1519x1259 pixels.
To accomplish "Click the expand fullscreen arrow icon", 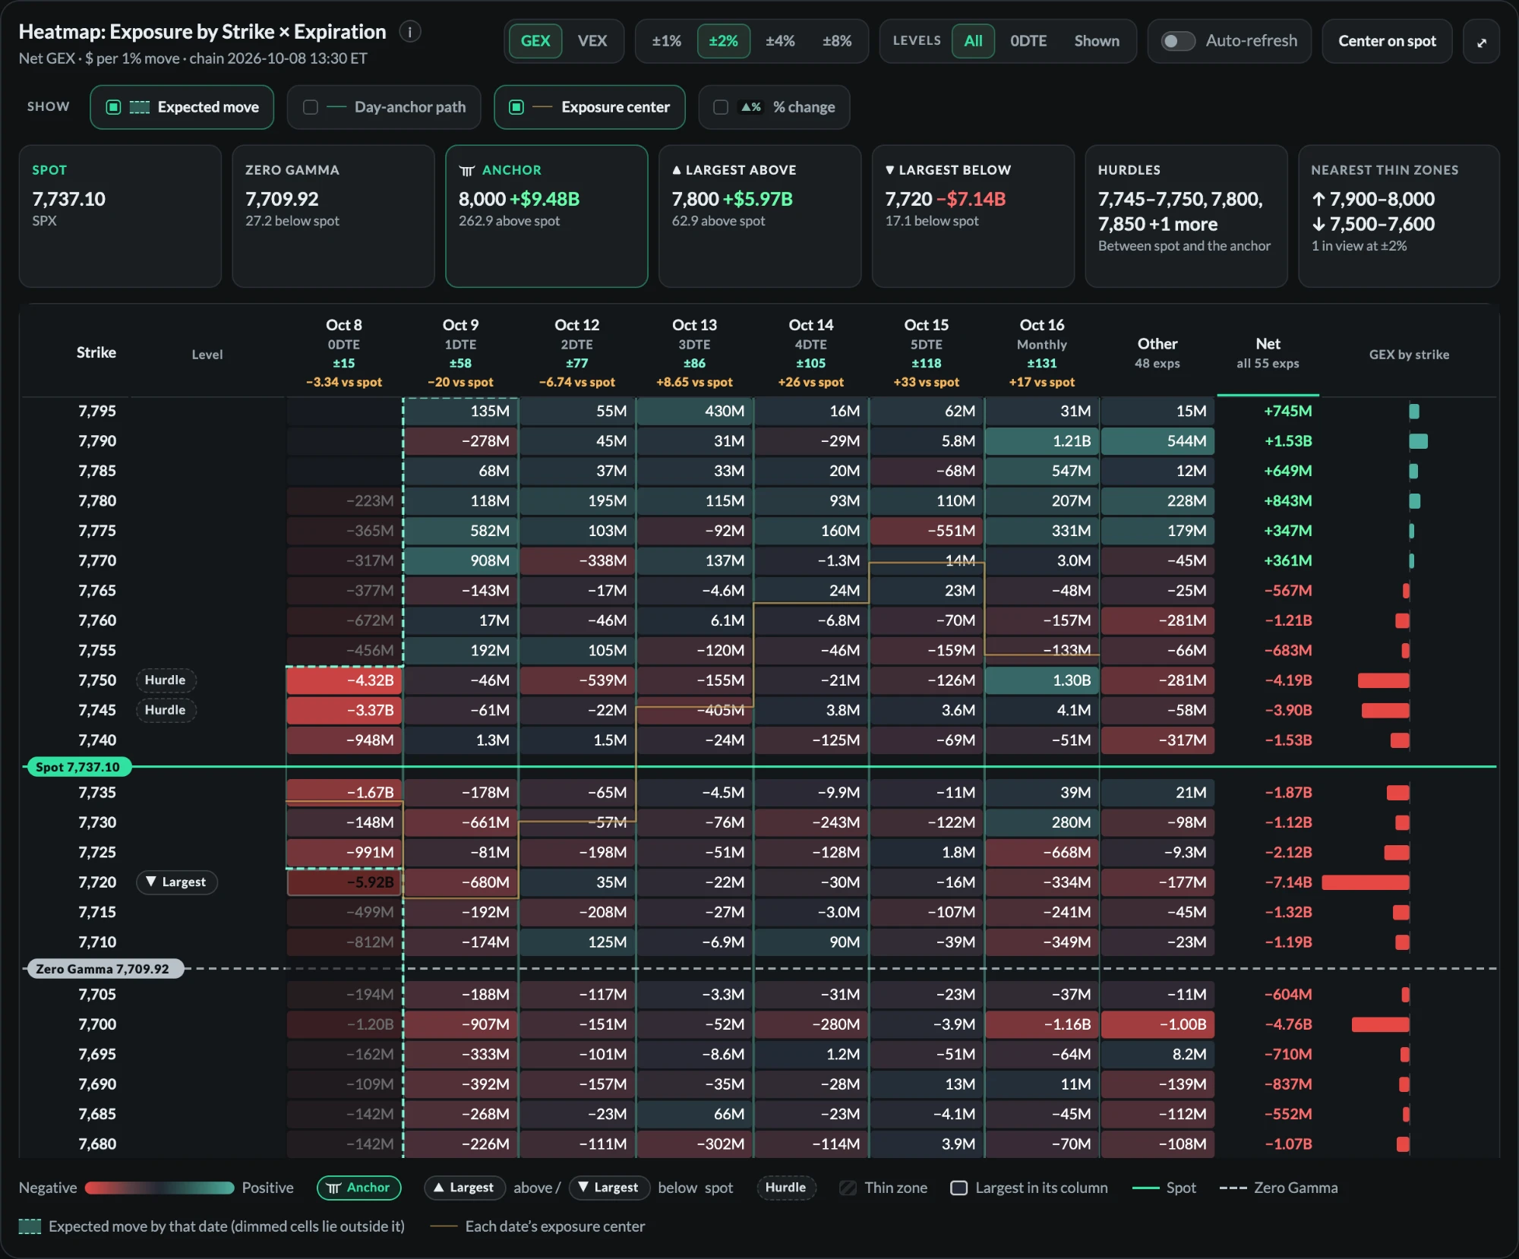I will (1481, 42).
